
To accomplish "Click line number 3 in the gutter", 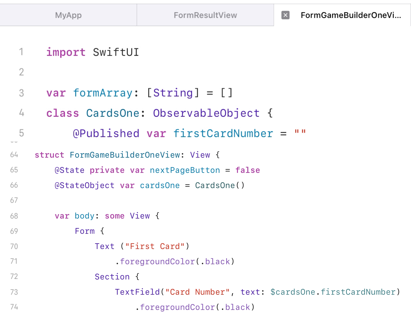I will tap(21, 93).
